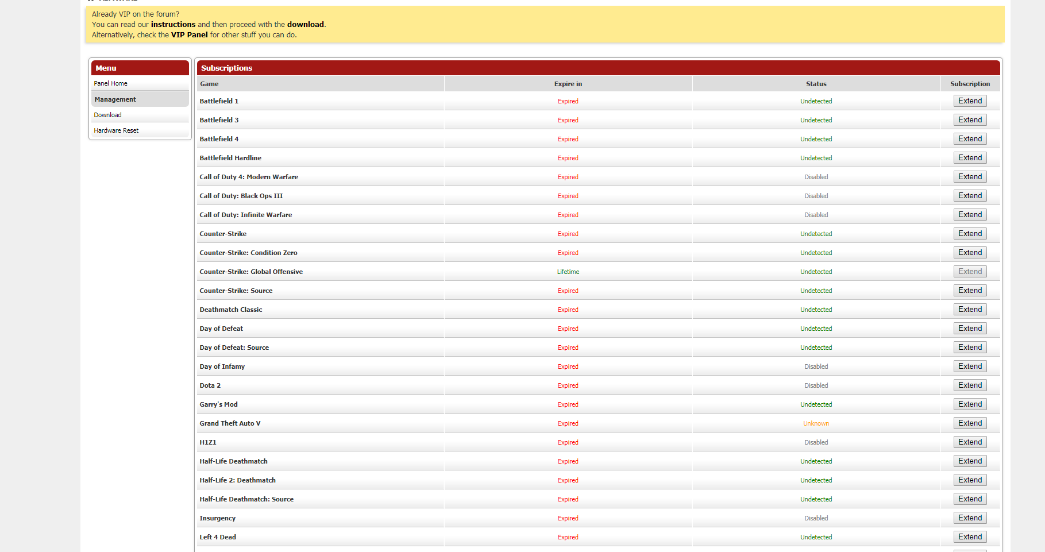The width and height of the screenshot is (1045, 552).
Task: Open the VIP Panel link
Action: [190, 34]
